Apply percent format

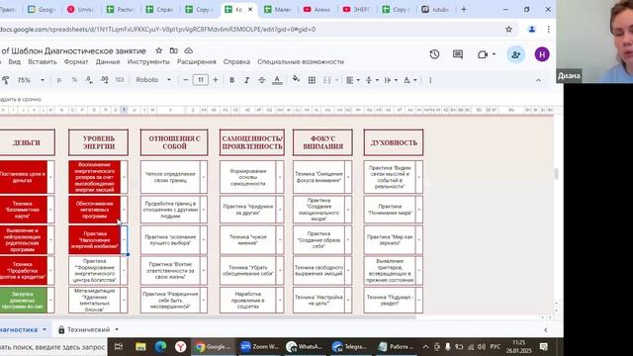(x=74, y=80)
